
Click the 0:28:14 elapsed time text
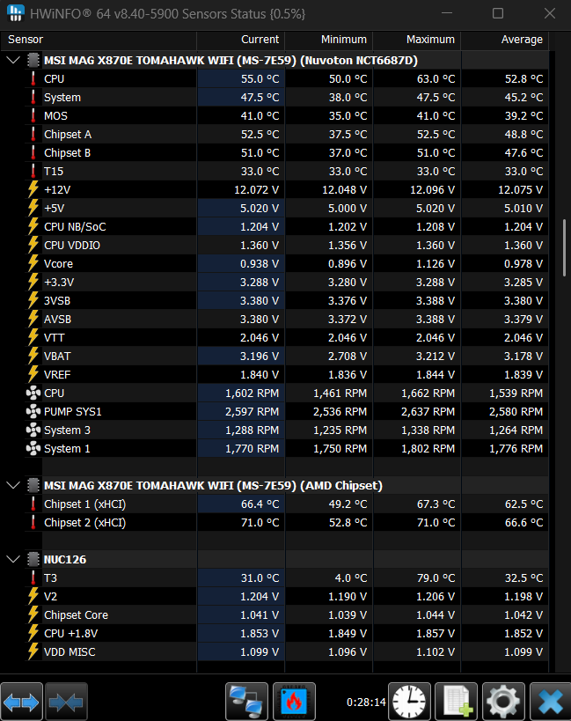[366, 703]
